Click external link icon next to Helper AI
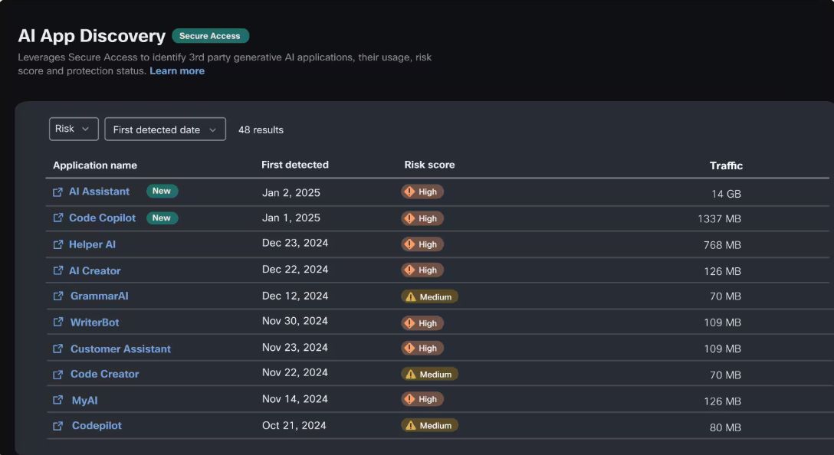834x455 pixels. [57, 244]
